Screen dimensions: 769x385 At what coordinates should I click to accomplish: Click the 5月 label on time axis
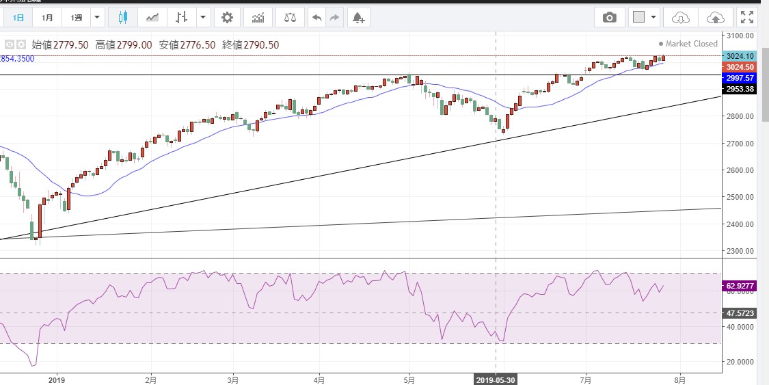(409, 379)
